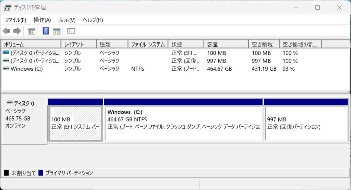Open the ヘルプ(H) menu
The height and width of the screenshot is (190, 351).
pyautogui.click(x=93, y=20)
